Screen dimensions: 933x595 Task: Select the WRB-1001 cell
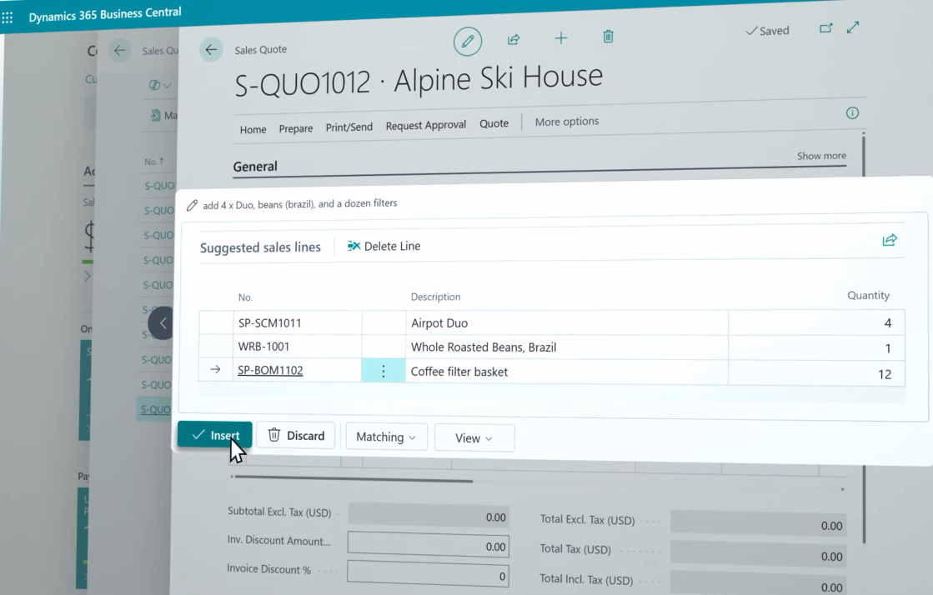click(x=297, y=347)
